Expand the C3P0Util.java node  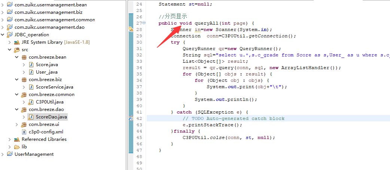click(24, 102)
